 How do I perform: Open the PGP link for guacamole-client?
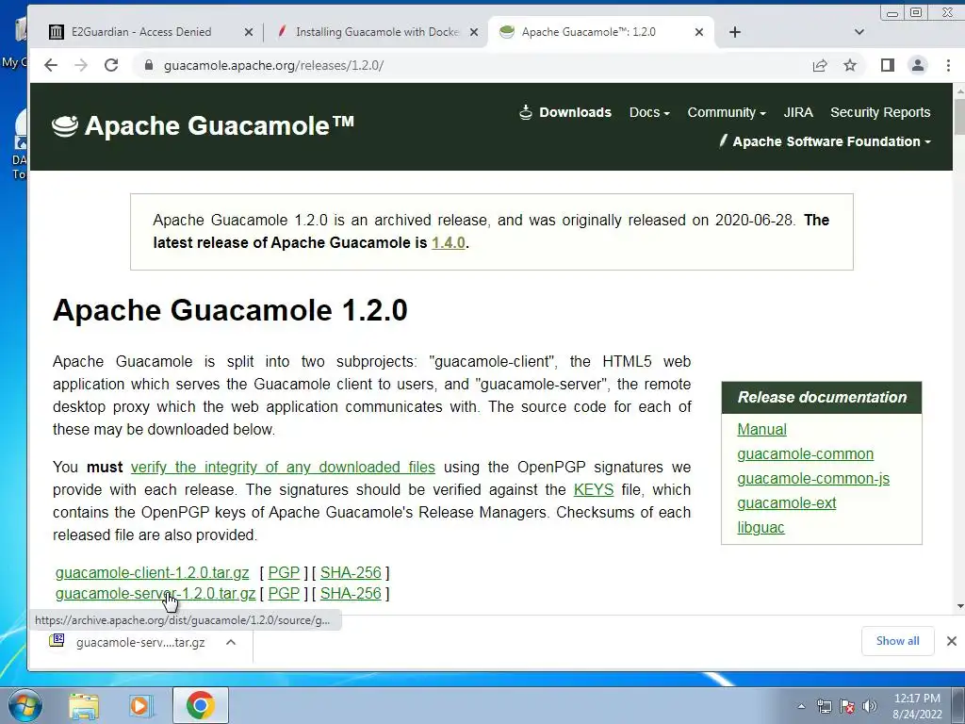coord(284,572)
